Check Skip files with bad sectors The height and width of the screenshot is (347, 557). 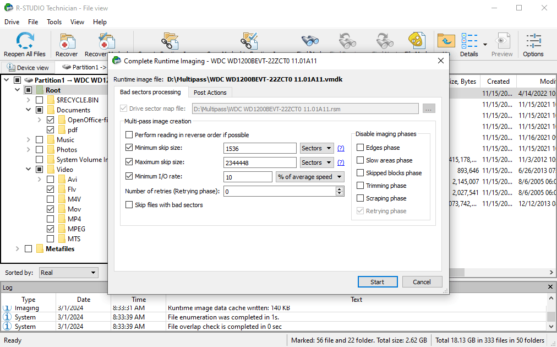click(x=129, y=205)
